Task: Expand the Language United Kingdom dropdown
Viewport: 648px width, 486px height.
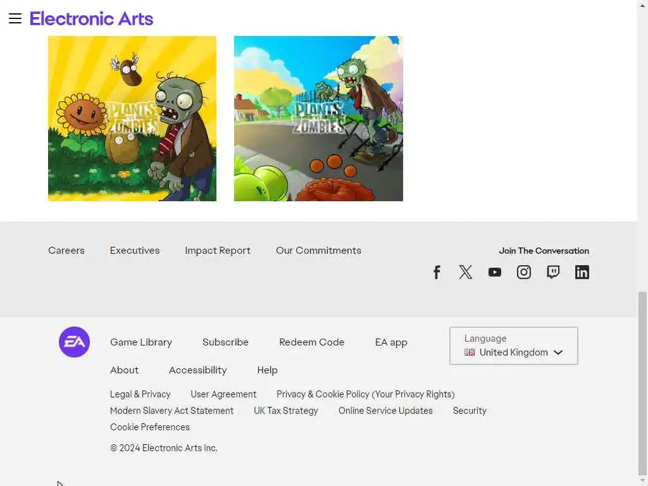Action: 514,346
